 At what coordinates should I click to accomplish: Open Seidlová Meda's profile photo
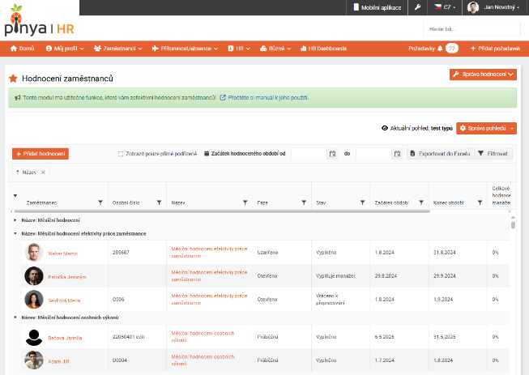(x=34, y=300)
